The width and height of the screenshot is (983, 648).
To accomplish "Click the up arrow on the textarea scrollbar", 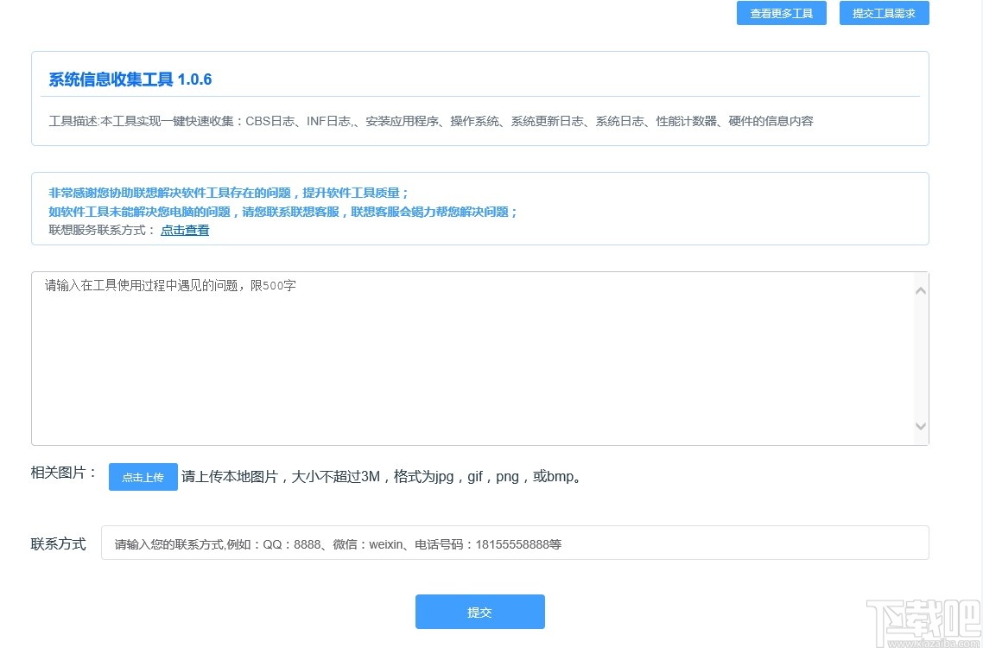I will pos(921,289).
